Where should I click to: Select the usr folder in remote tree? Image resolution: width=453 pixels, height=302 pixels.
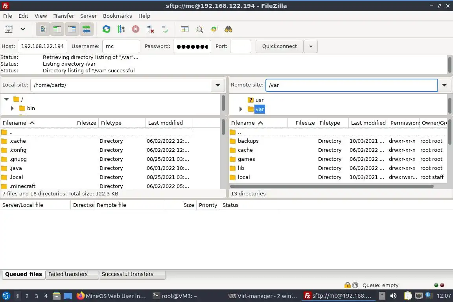260,100
